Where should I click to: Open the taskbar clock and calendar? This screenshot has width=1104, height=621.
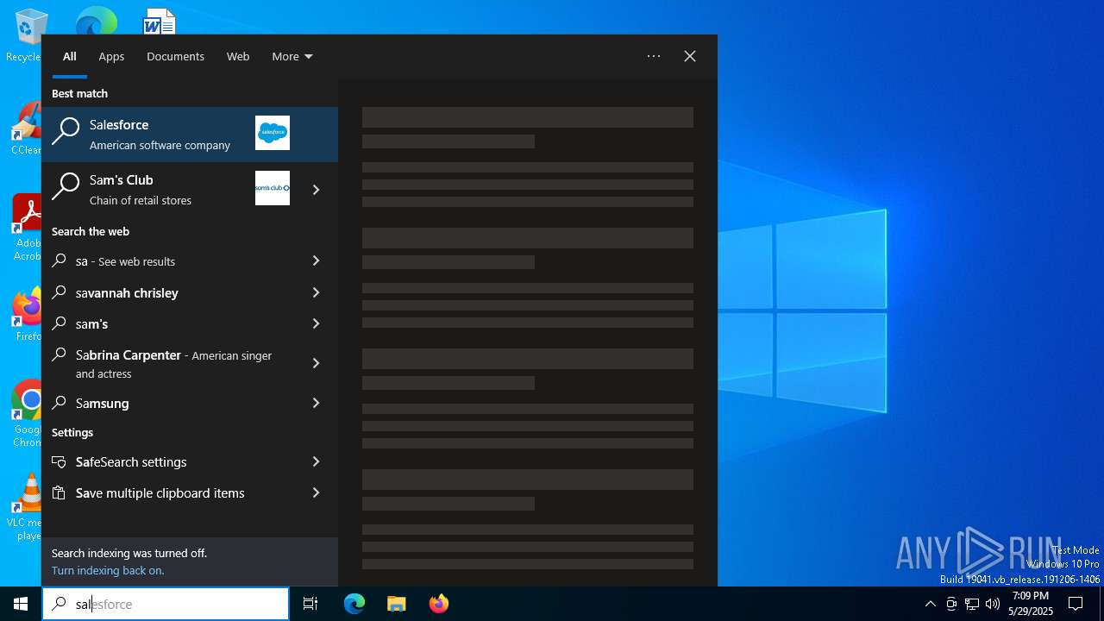(1031, 604)
